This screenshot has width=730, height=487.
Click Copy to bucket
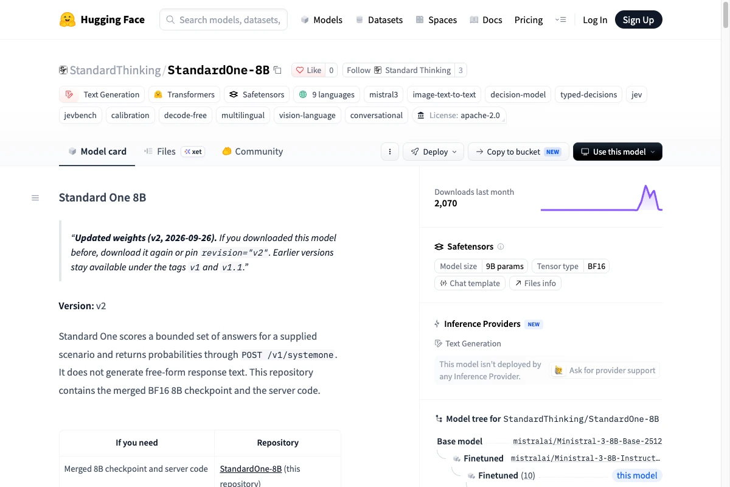tap(518, 152)
